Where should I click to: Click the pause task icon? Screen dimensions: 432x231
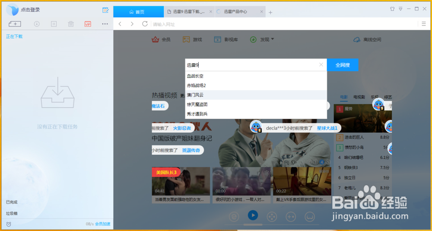point(54,24)
